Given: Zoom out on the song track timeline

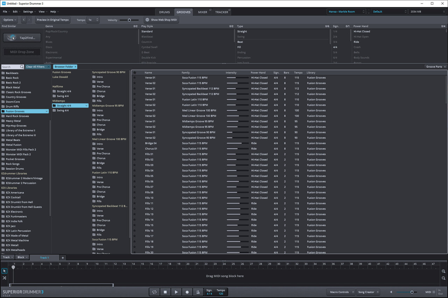Looking at the screenshot, I should click(x=443, y=278).
